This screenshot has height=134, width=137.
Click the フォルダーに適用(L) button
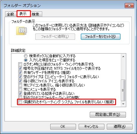click(x=55, y=36)
